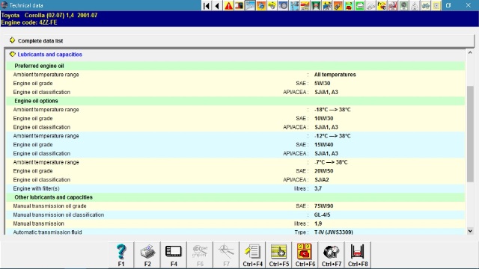Click the white car on green background icon
Screen dimensions: 479x269
(360, 5)
